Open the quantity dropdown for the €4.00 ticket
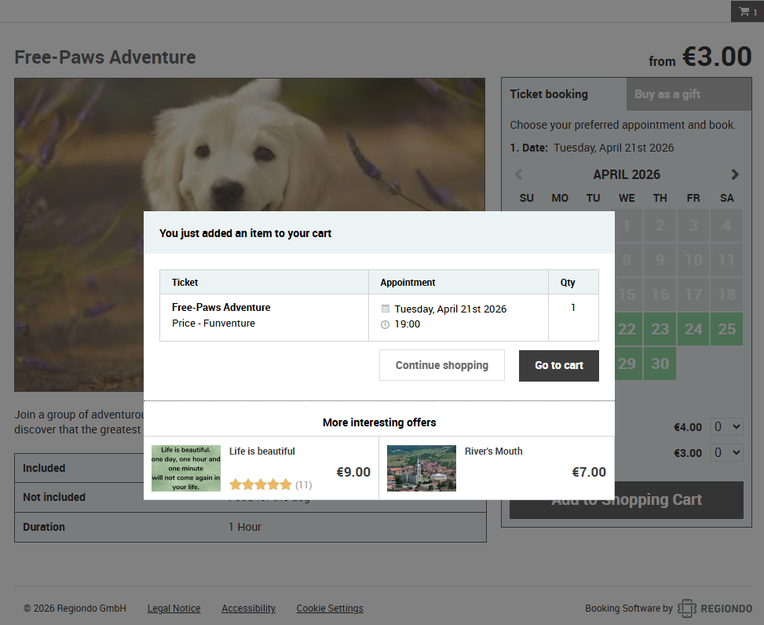This screenshot has width=764, height=625. click(726, 426)
